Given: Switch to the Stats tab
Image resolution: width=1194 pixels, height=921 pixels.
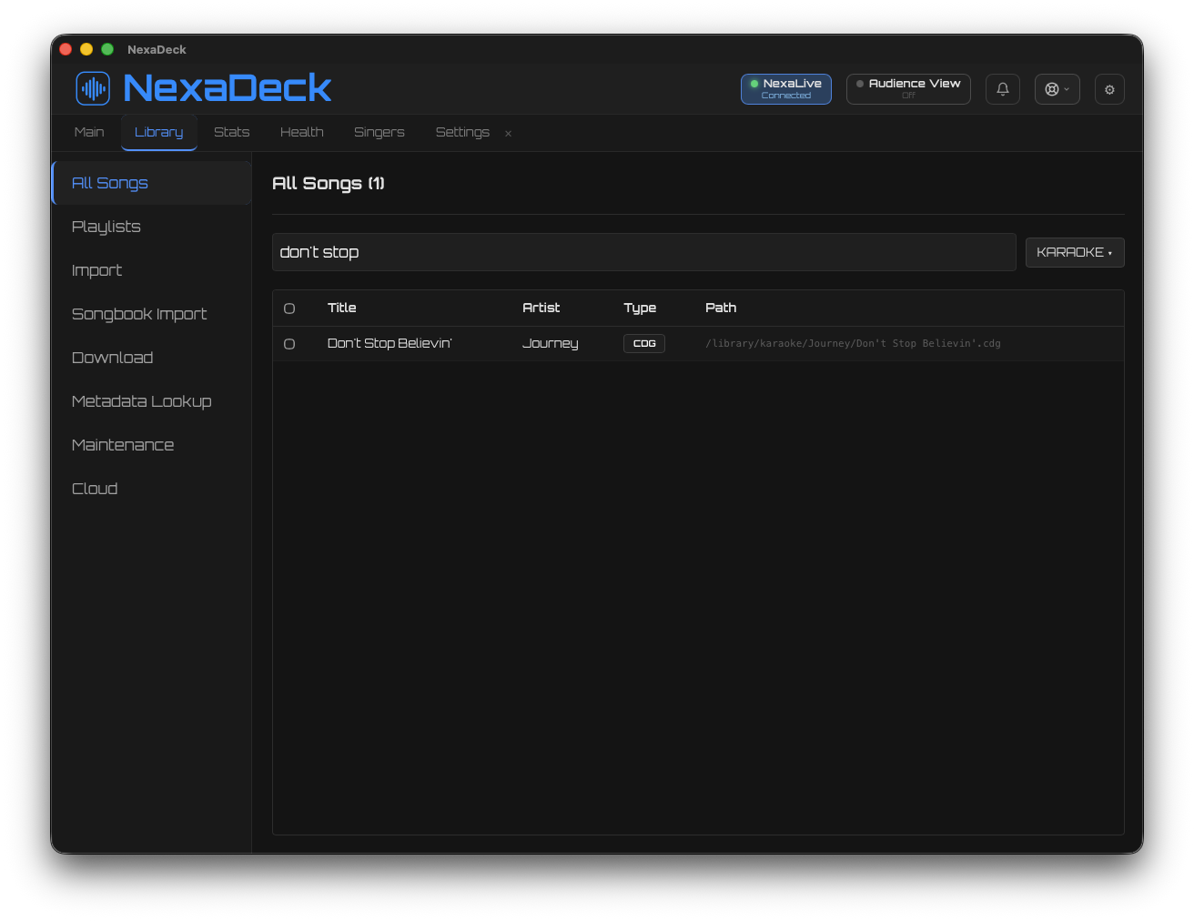Looking at the screenshot, I should coord(231,132).
